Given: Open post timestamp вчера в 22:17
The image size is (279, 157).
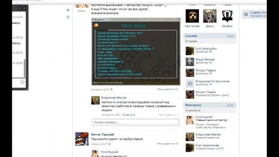Looking at the screenshot, I should pos(99,143).
